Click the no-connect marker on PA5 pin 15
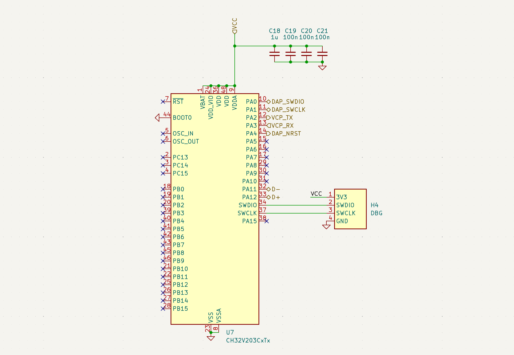 pyautogui.click(x=267, y=141)
